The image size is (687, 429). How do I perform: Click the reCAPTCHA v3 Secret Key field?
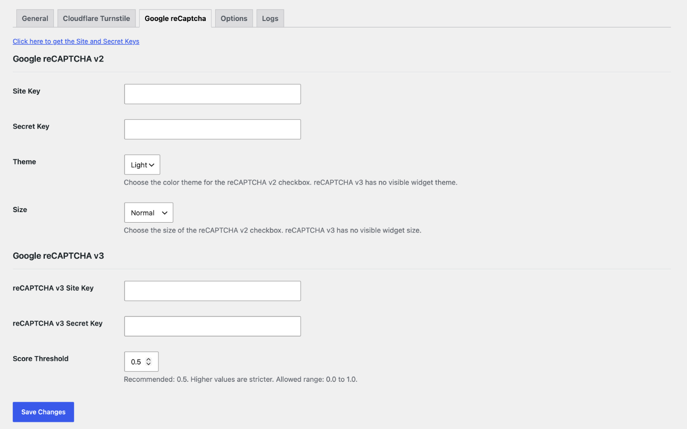(212, 326)
